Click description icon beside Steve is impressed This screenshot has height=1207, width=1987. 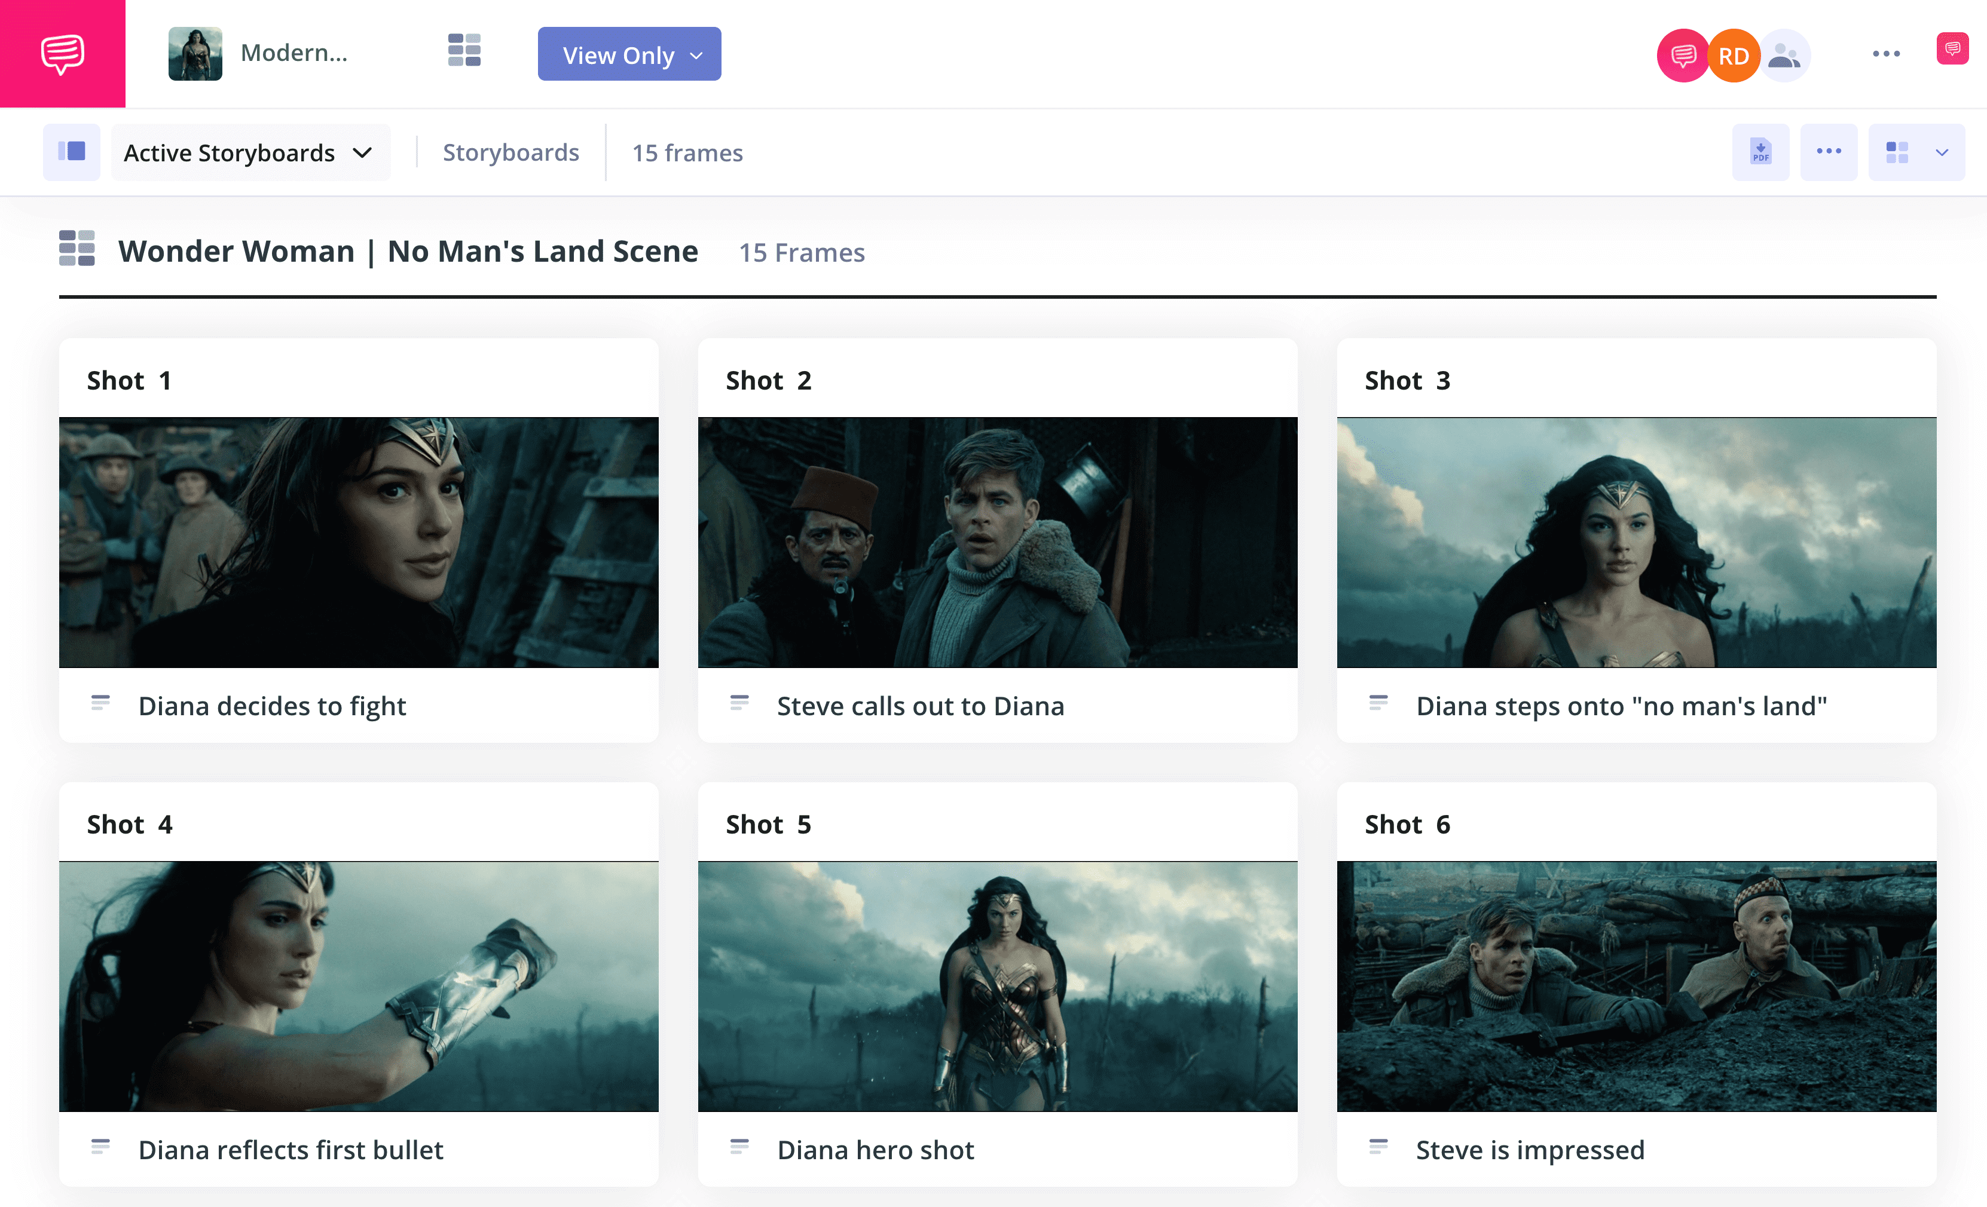(1378, 1145)
